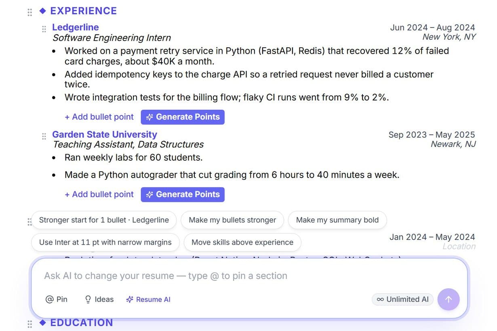Generate Points for Garden State University entry
Screen dimensions: 497x331
183,195
